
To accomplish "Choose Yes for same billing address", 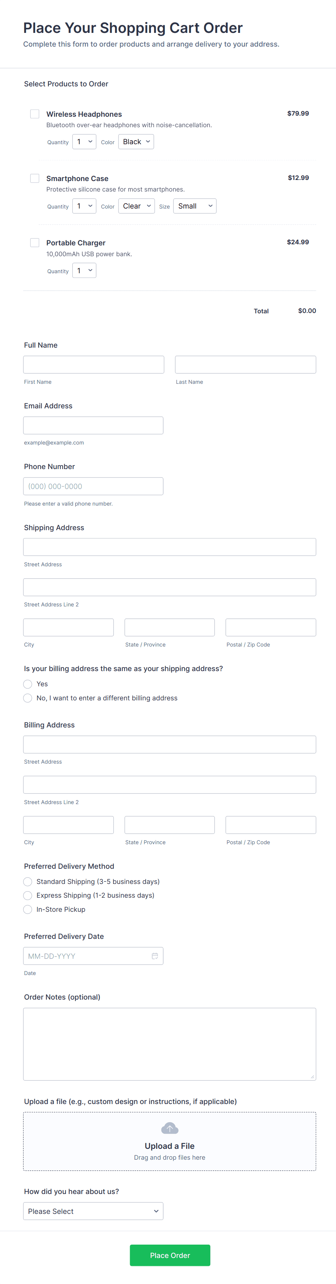I will 28,684.
